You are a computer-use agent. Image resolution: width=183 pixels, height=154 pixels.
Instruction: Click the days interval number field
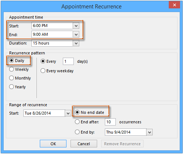pyautogui.click(x=68, y=61)
